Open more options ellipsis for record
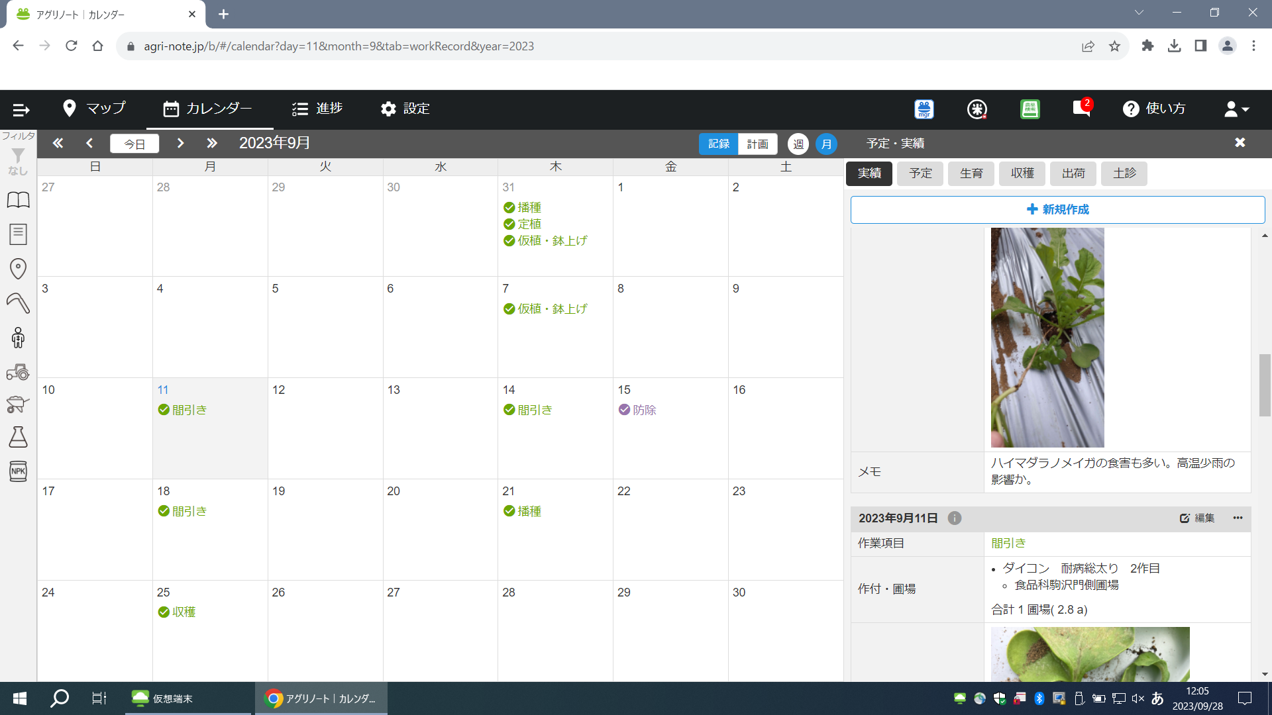 [x=1238, y=518]
